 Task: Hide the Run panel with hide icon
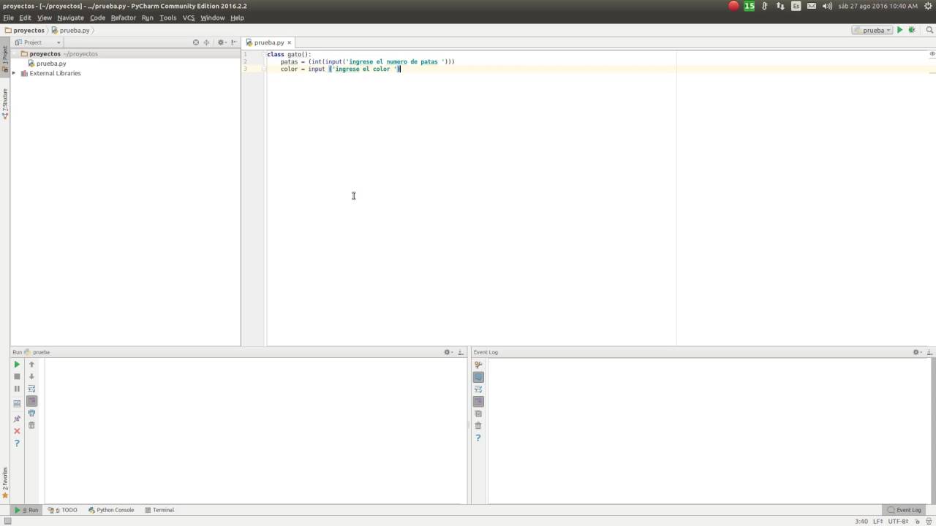tap(460, 352)
